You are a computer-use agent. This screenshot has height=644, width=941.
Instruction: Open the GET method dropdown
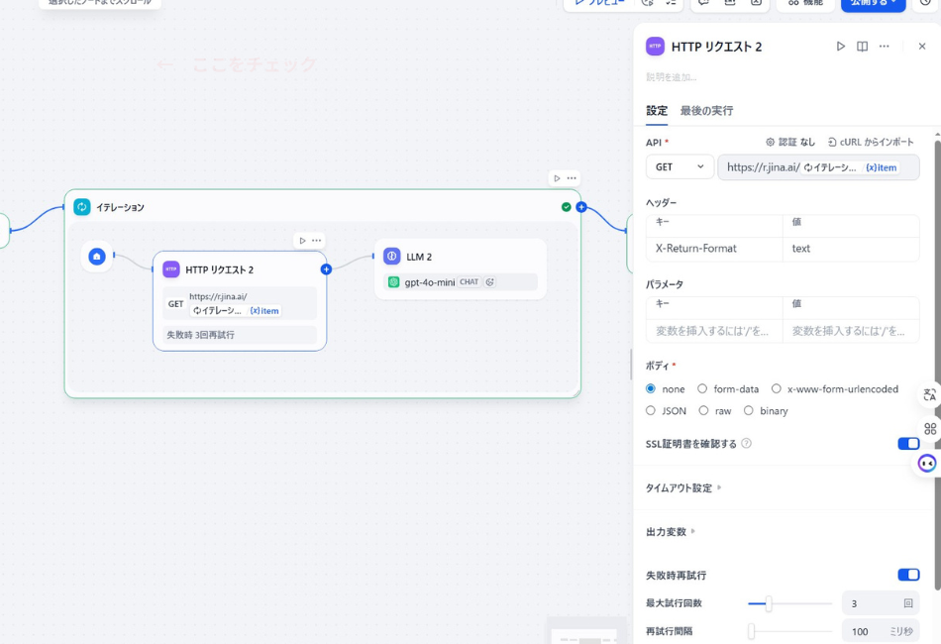(680, 167)
